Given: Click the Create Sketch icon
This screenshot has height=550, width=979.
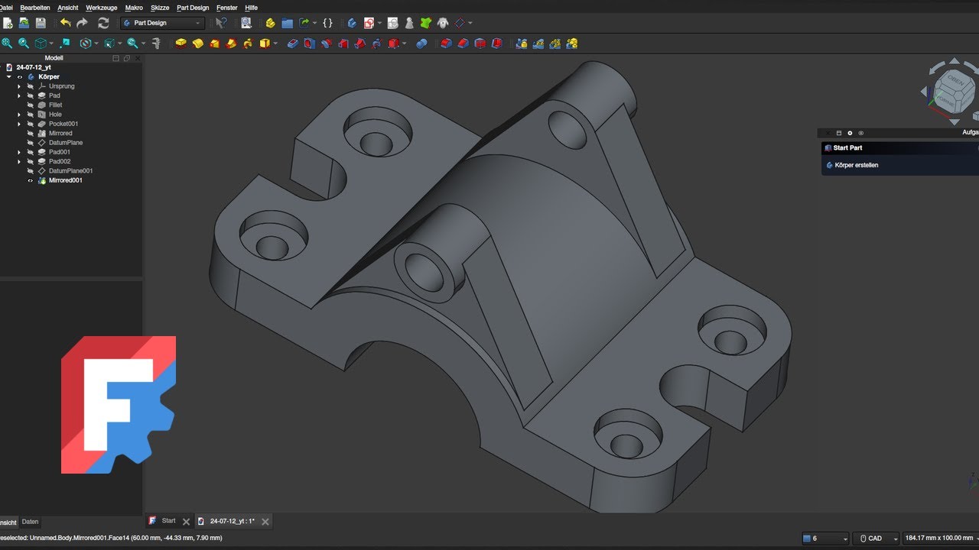Looking at the screenshot, I should (x=369, y=23).
